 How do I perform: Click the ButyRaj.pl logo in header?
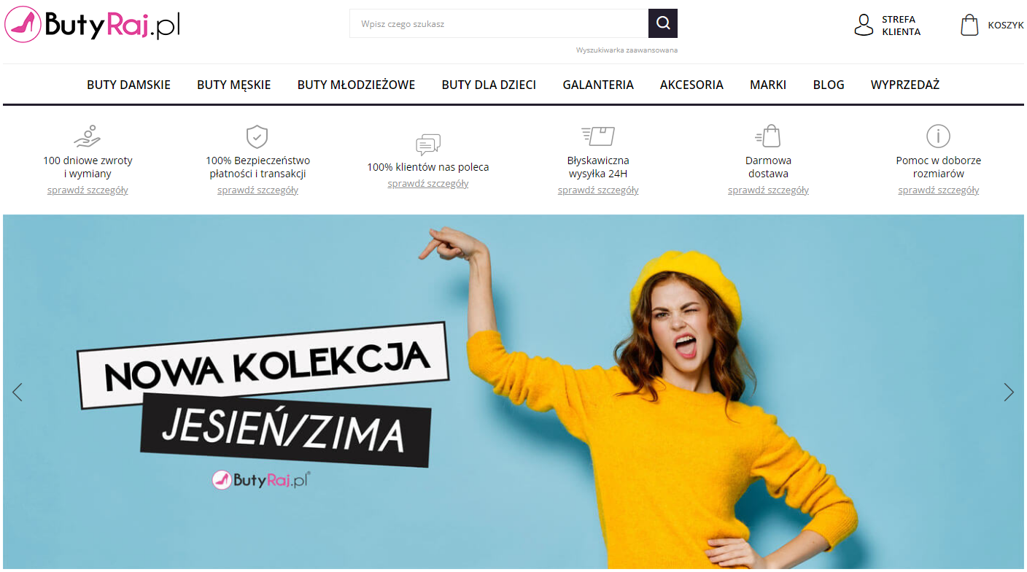pyautogui.click(x=93, y=24)
